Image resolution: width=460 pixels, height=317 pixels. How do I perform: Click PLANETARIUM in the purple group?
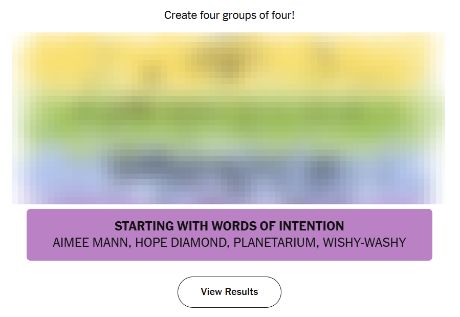tap(275, 242)
